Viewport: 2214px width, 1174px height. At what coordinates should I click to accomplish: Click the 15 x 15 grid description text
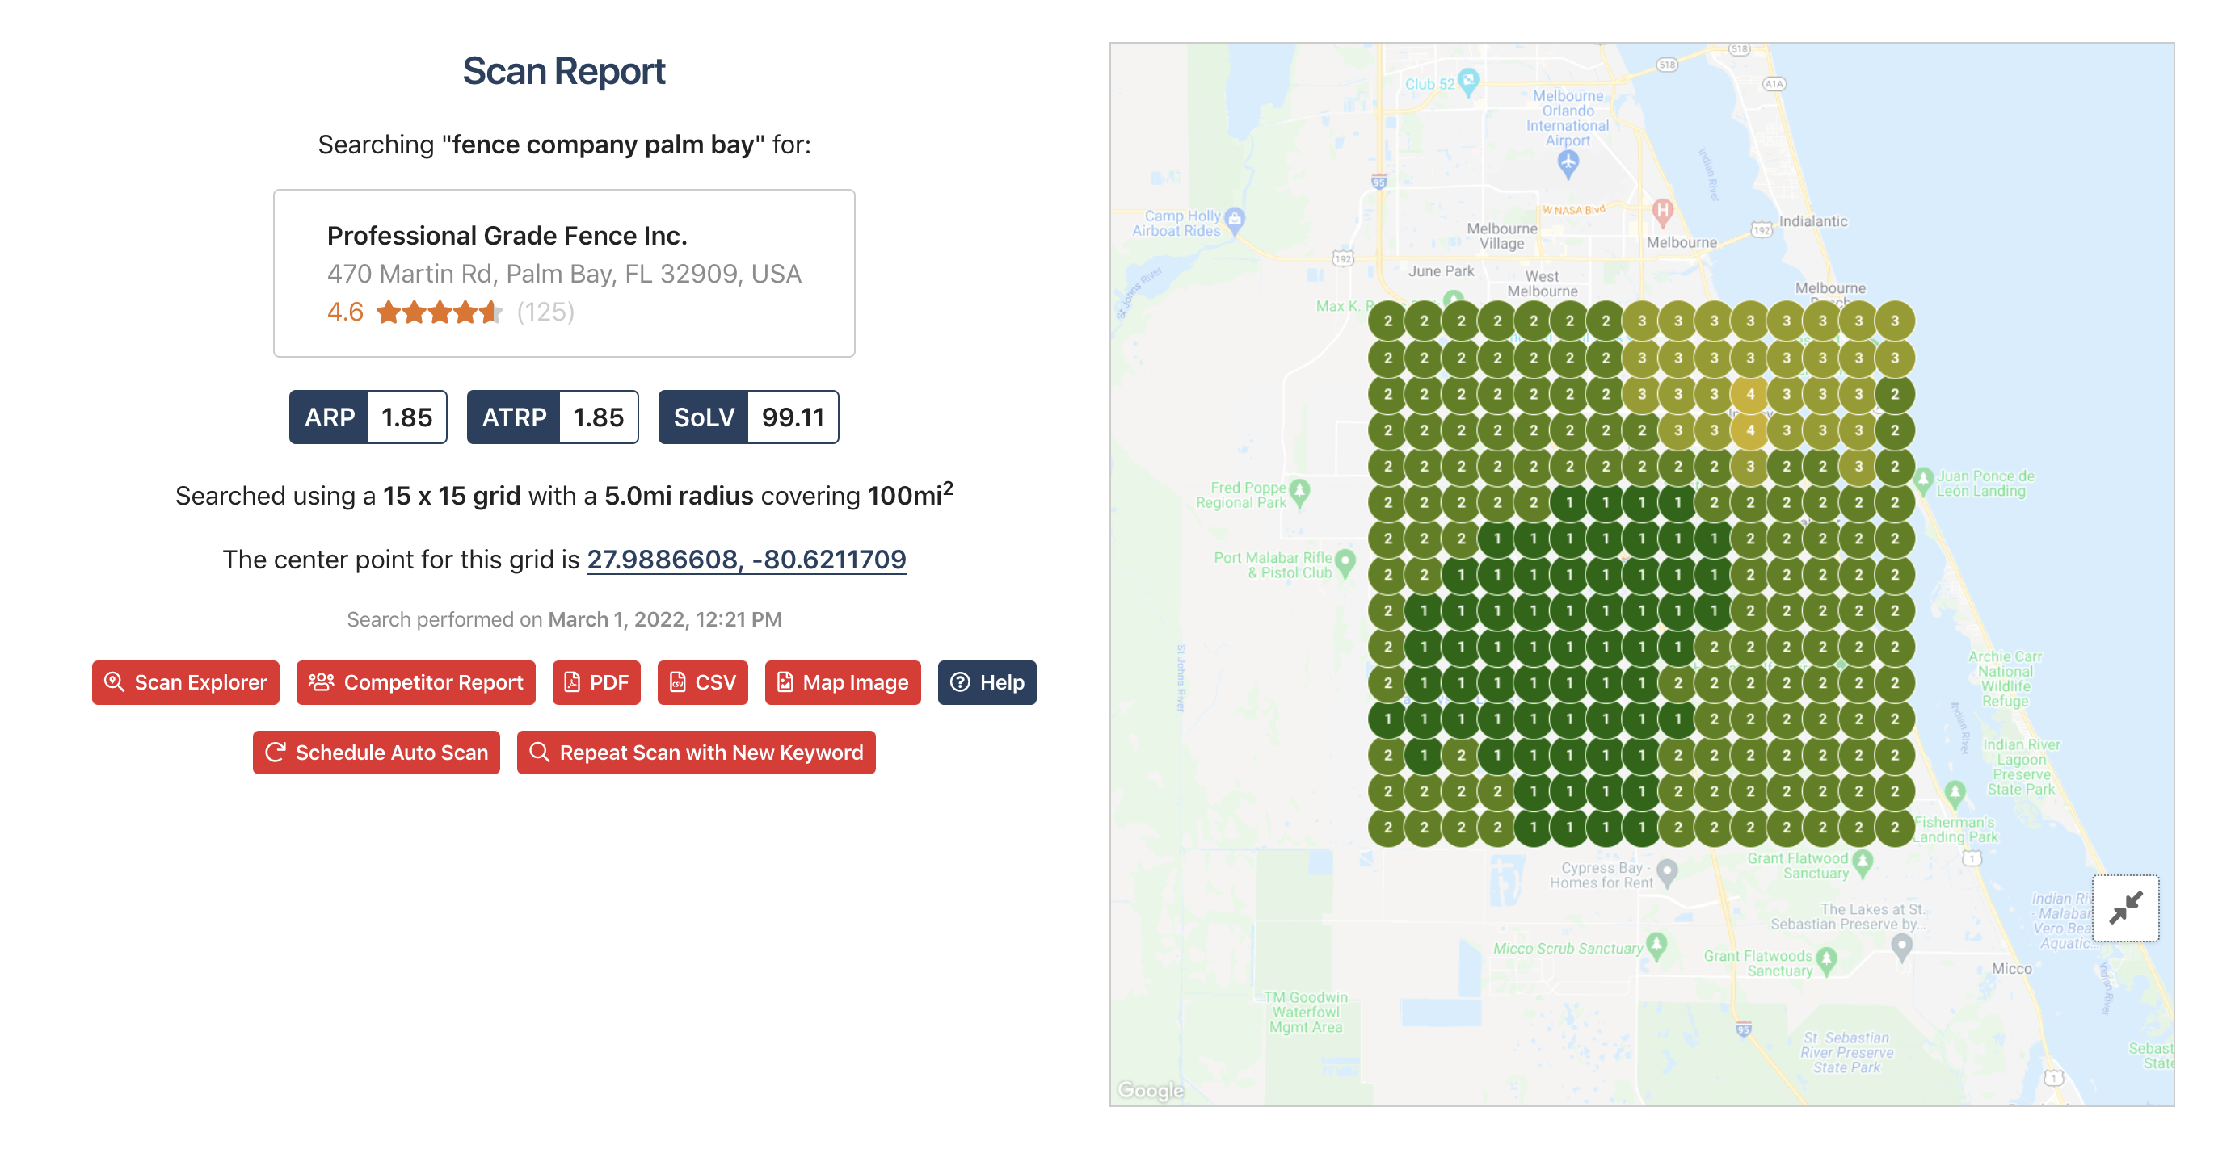[451, 496]
